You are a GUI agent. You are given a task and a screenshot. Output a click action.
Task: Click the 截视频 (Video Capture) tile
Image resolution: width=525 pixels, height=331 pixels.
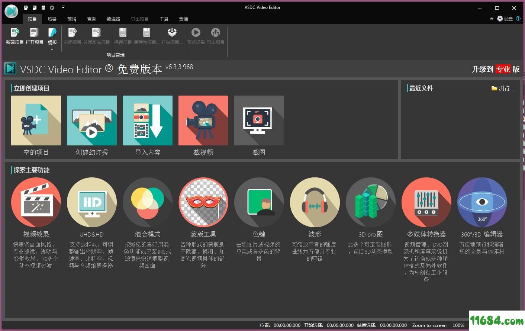203,120
